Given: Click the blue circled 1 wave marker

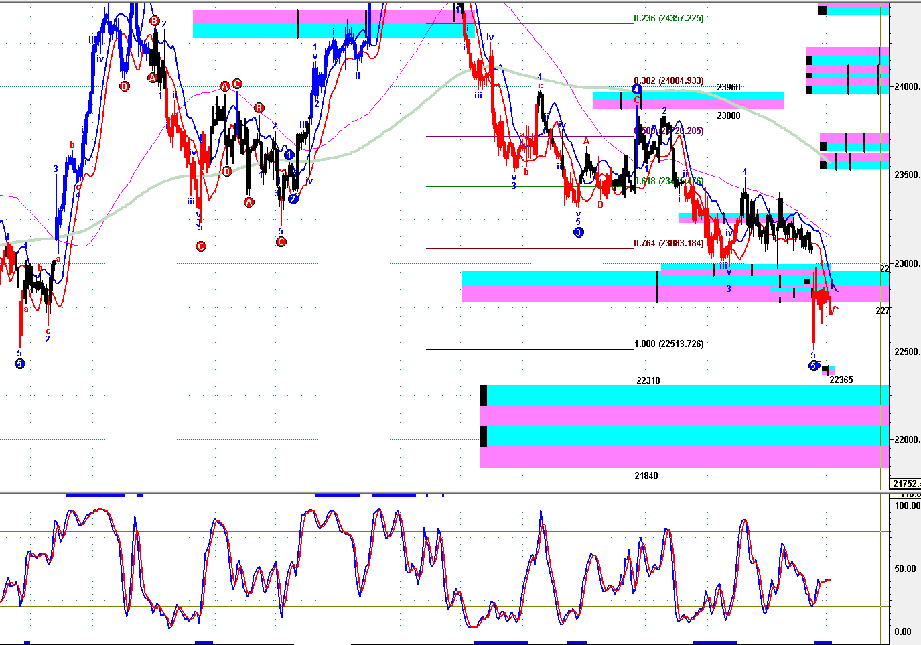Looking at the screenshot, I should click(289, 155).
